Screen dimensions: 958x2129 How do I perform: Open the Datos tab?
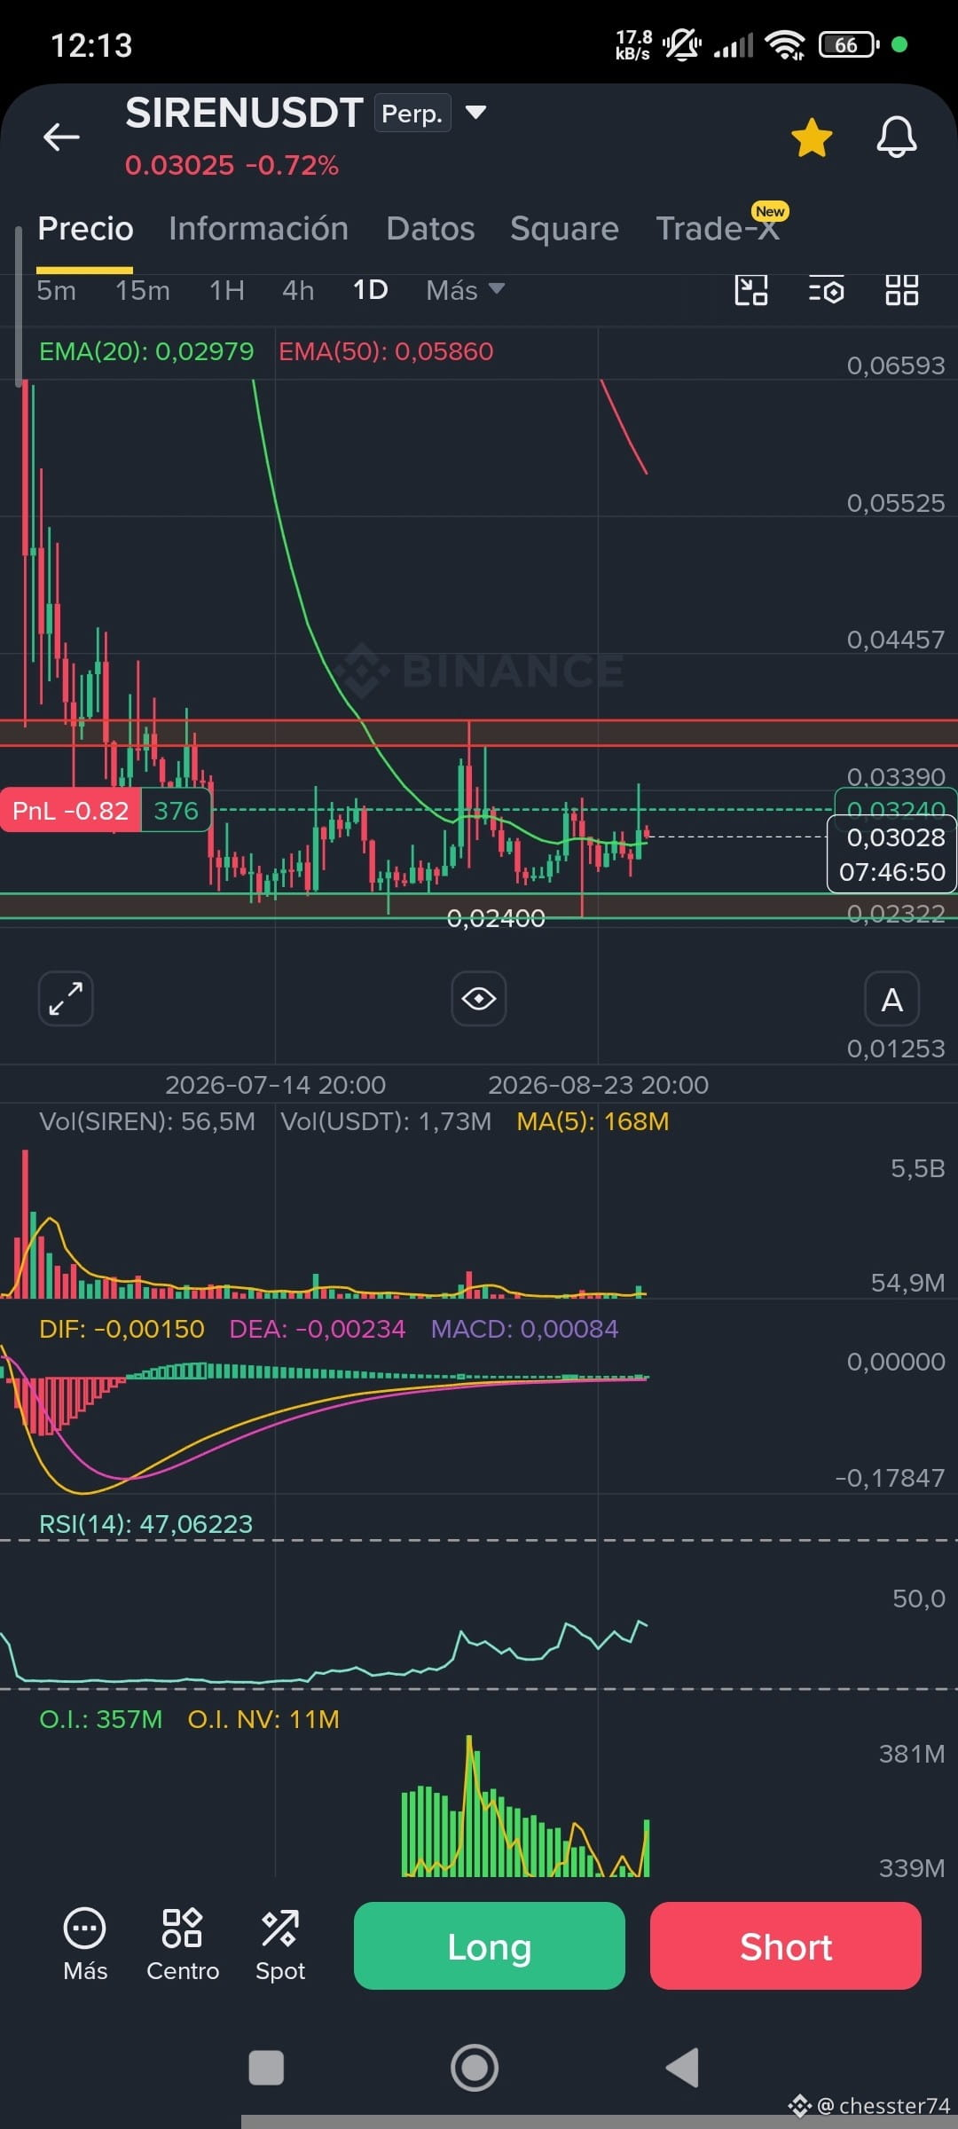[x=430, y=229]
